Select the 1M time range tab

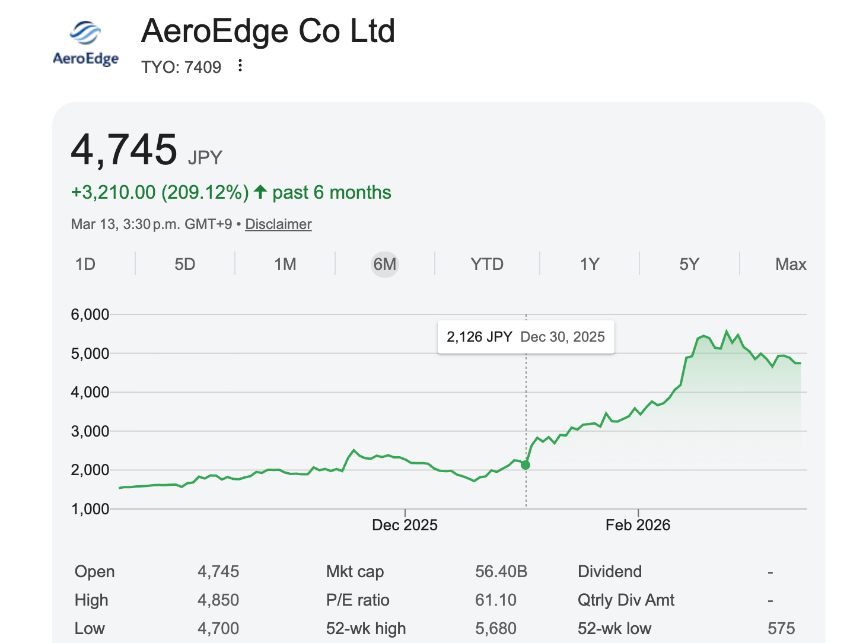[x=285, y=264]
